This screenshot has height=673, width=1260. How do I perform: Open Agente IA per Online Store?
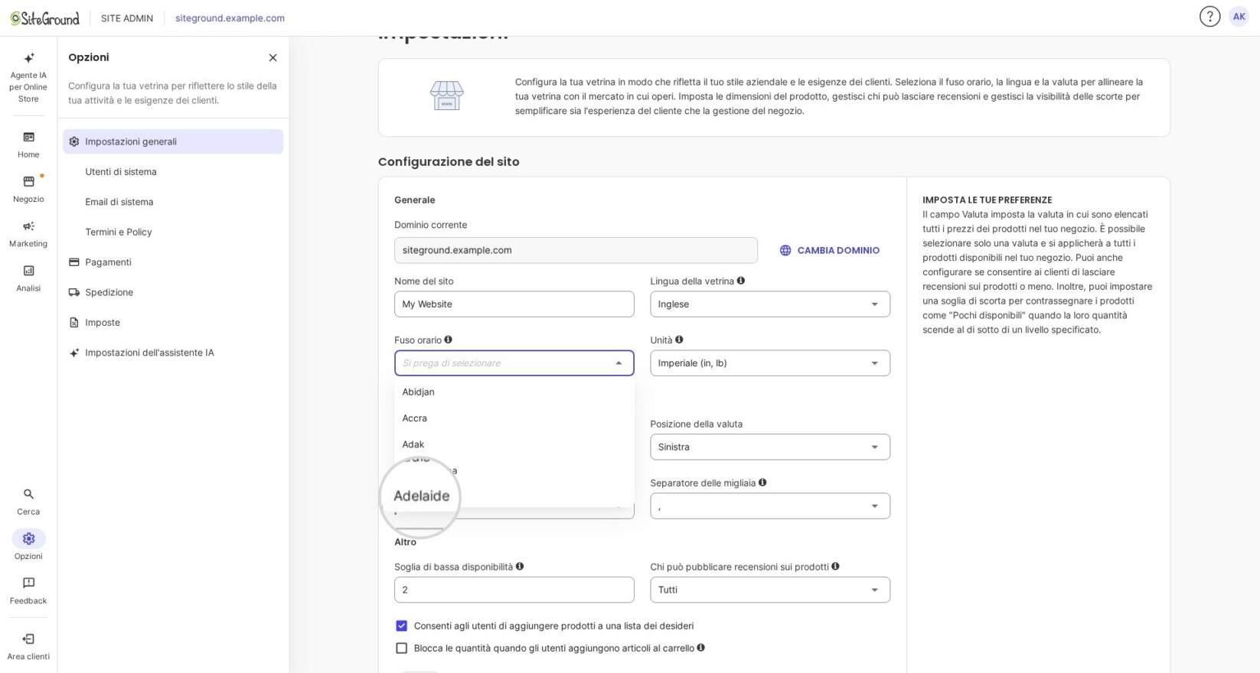coord(28,77)
